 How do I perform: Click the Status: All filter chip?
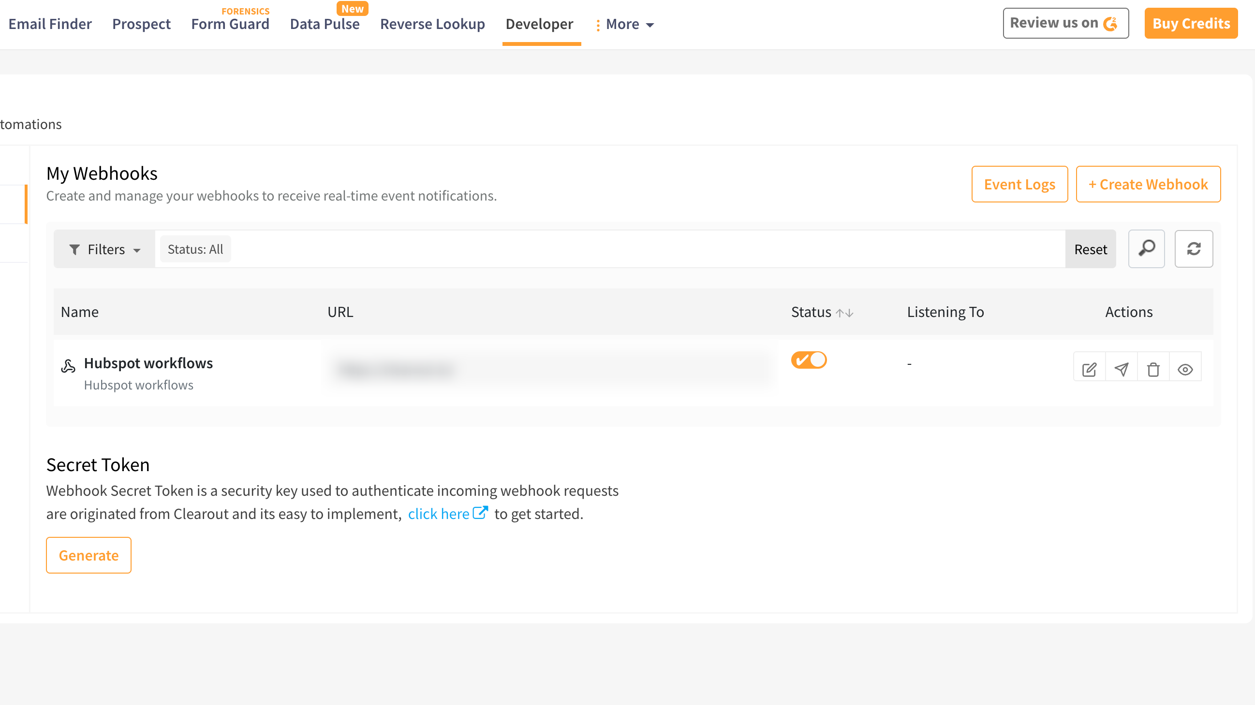[195, 249]
